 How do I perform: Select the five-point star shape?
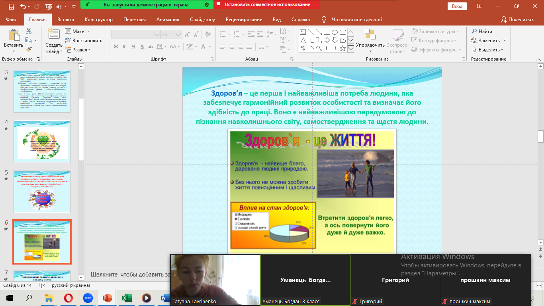(x=342, y=48)
